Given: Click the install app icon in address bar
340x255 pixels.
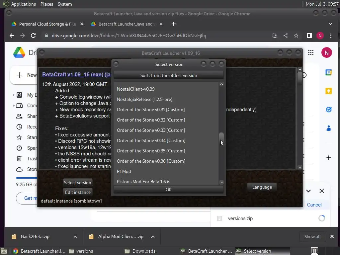Looking at the screenshot, I should pos(275,36).
